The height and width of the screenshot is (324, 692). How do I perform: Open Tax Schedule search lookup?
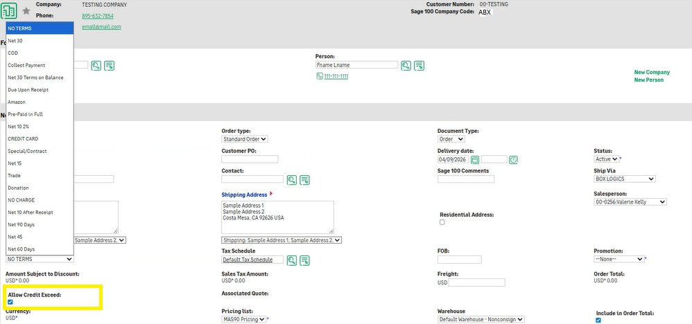pyautogui.click(x=292, y=260)
